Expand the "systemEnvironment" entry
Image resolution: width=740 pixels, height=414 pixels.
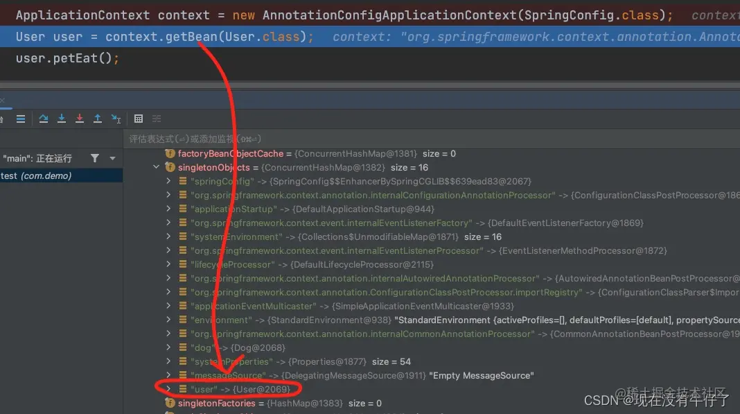click(168, 236)
